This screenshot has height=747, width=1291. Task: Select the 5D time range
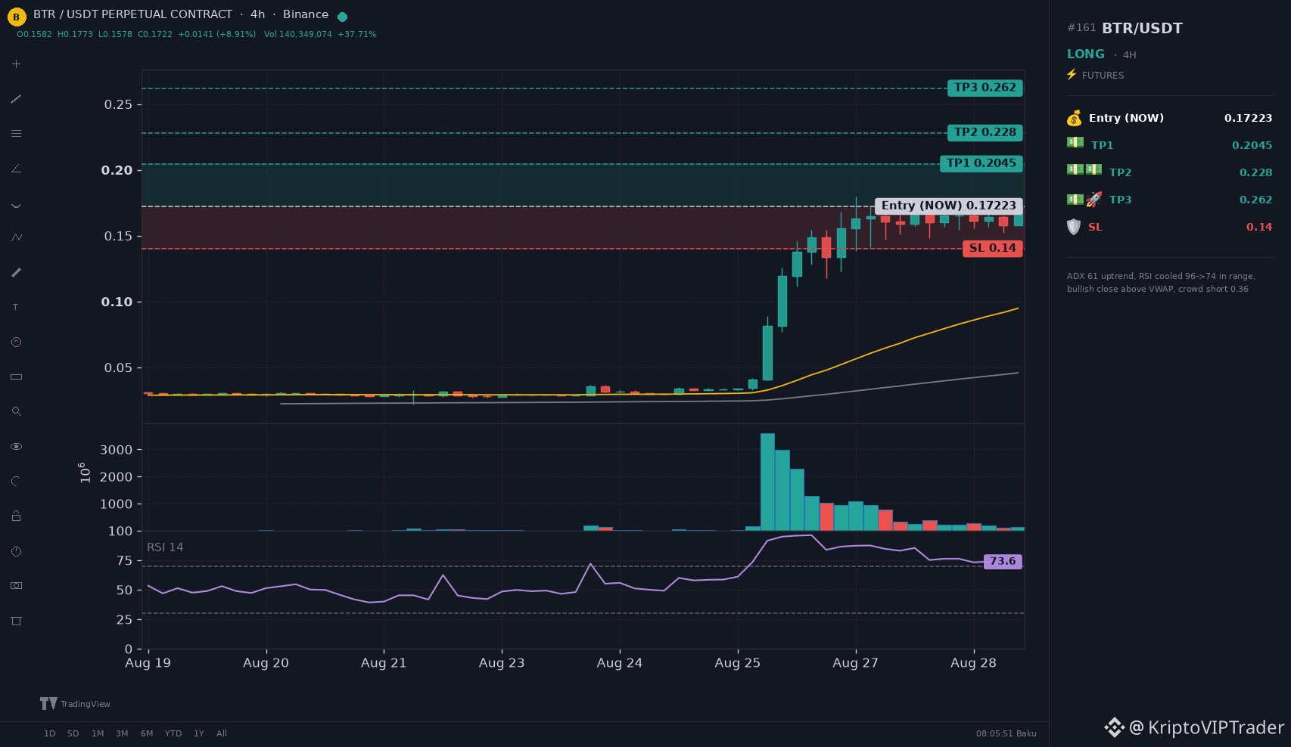[x=73, y=733]
